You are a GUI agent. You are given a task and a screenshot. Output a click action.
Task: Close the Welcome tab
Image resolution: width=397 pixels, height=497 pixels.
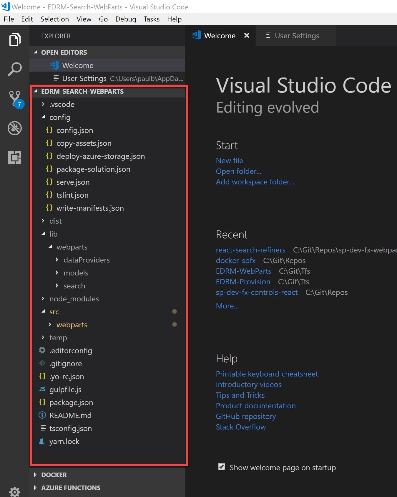point(247,35)
